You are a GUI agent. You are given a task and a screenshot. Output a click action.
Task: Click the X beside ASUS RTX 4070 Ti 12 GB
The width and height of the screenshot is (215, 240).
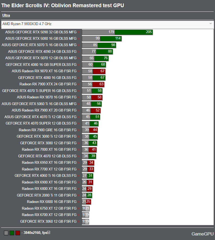tap(78, 117)
